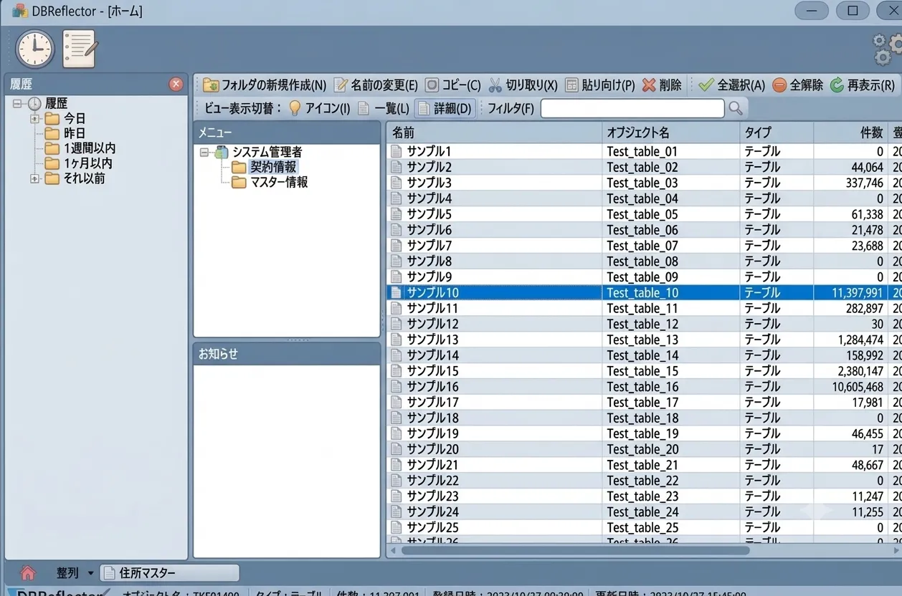Open the 整列 dropdown arrow
Viewport: 902px width, 596px height.
[90, 573]
